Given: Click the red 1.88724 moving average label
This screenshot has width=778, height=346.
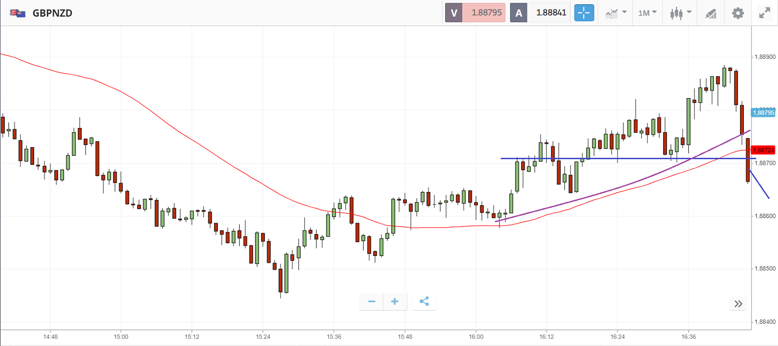Looking at the screenshot, I should point(763,150).
